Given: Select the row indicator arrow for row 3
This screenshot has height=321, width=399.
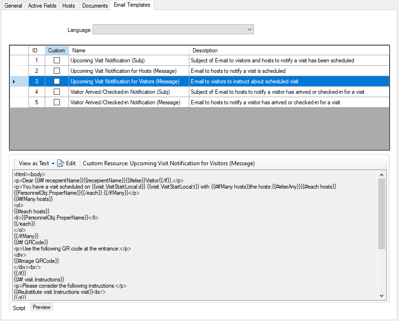Looking at the screenshot, I should point(14,81).
